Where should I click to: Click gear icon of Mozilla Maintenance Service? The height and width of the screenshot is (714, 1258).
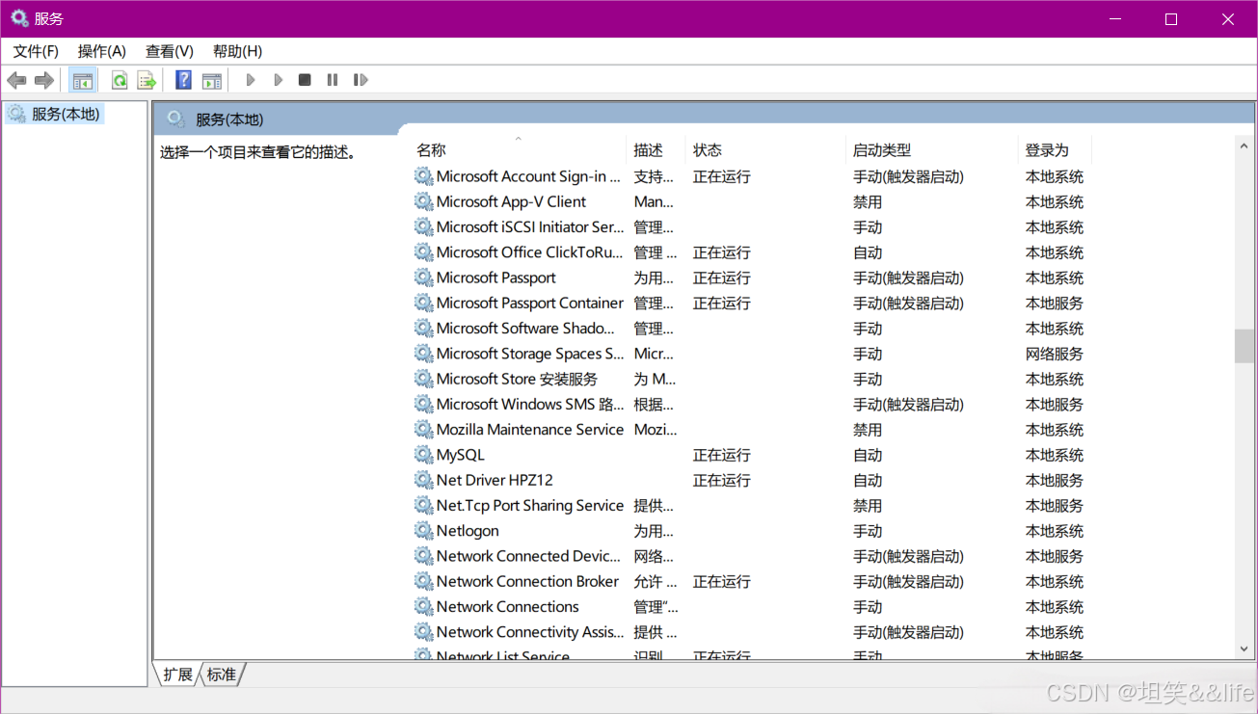coord(423,430)
